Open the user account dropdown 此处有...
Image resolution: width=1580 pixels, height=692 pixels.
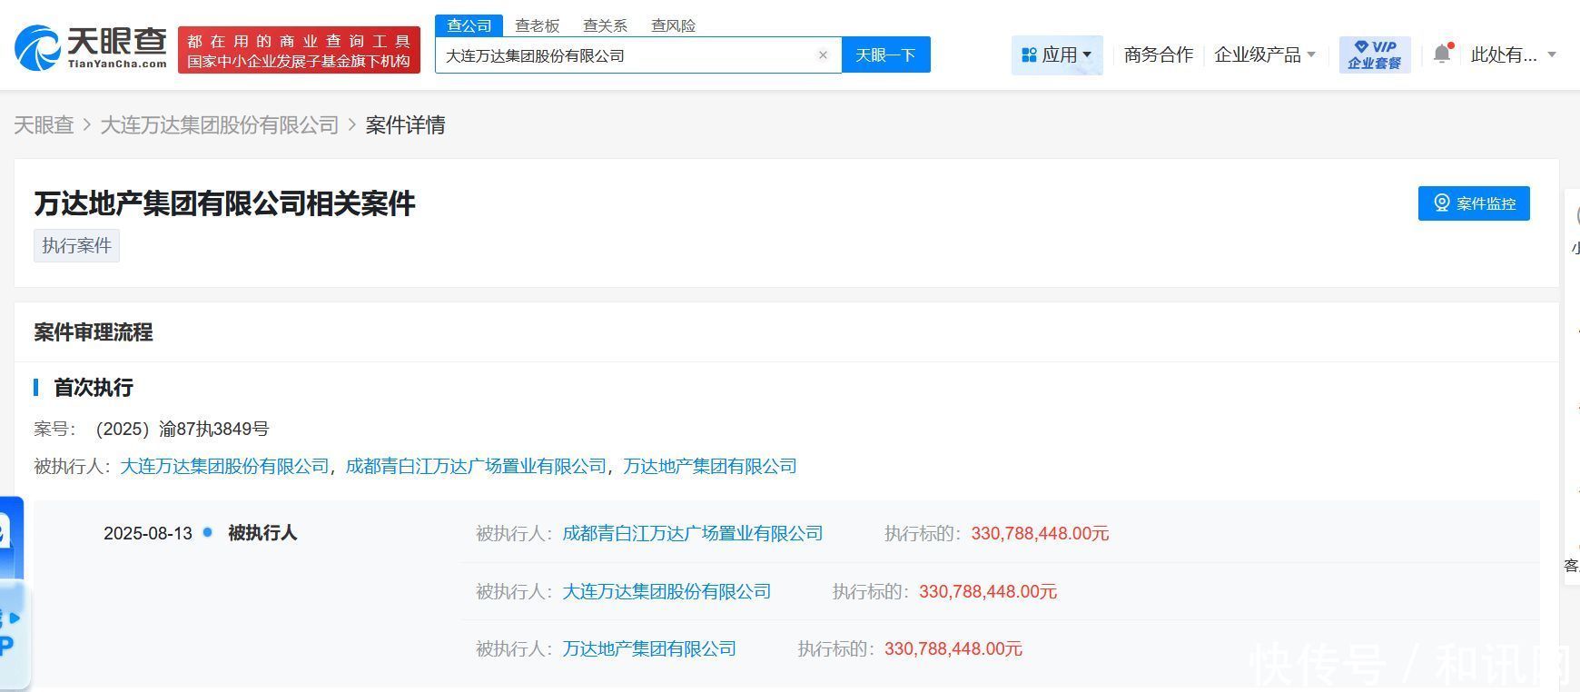click(x=1513, y=55)
